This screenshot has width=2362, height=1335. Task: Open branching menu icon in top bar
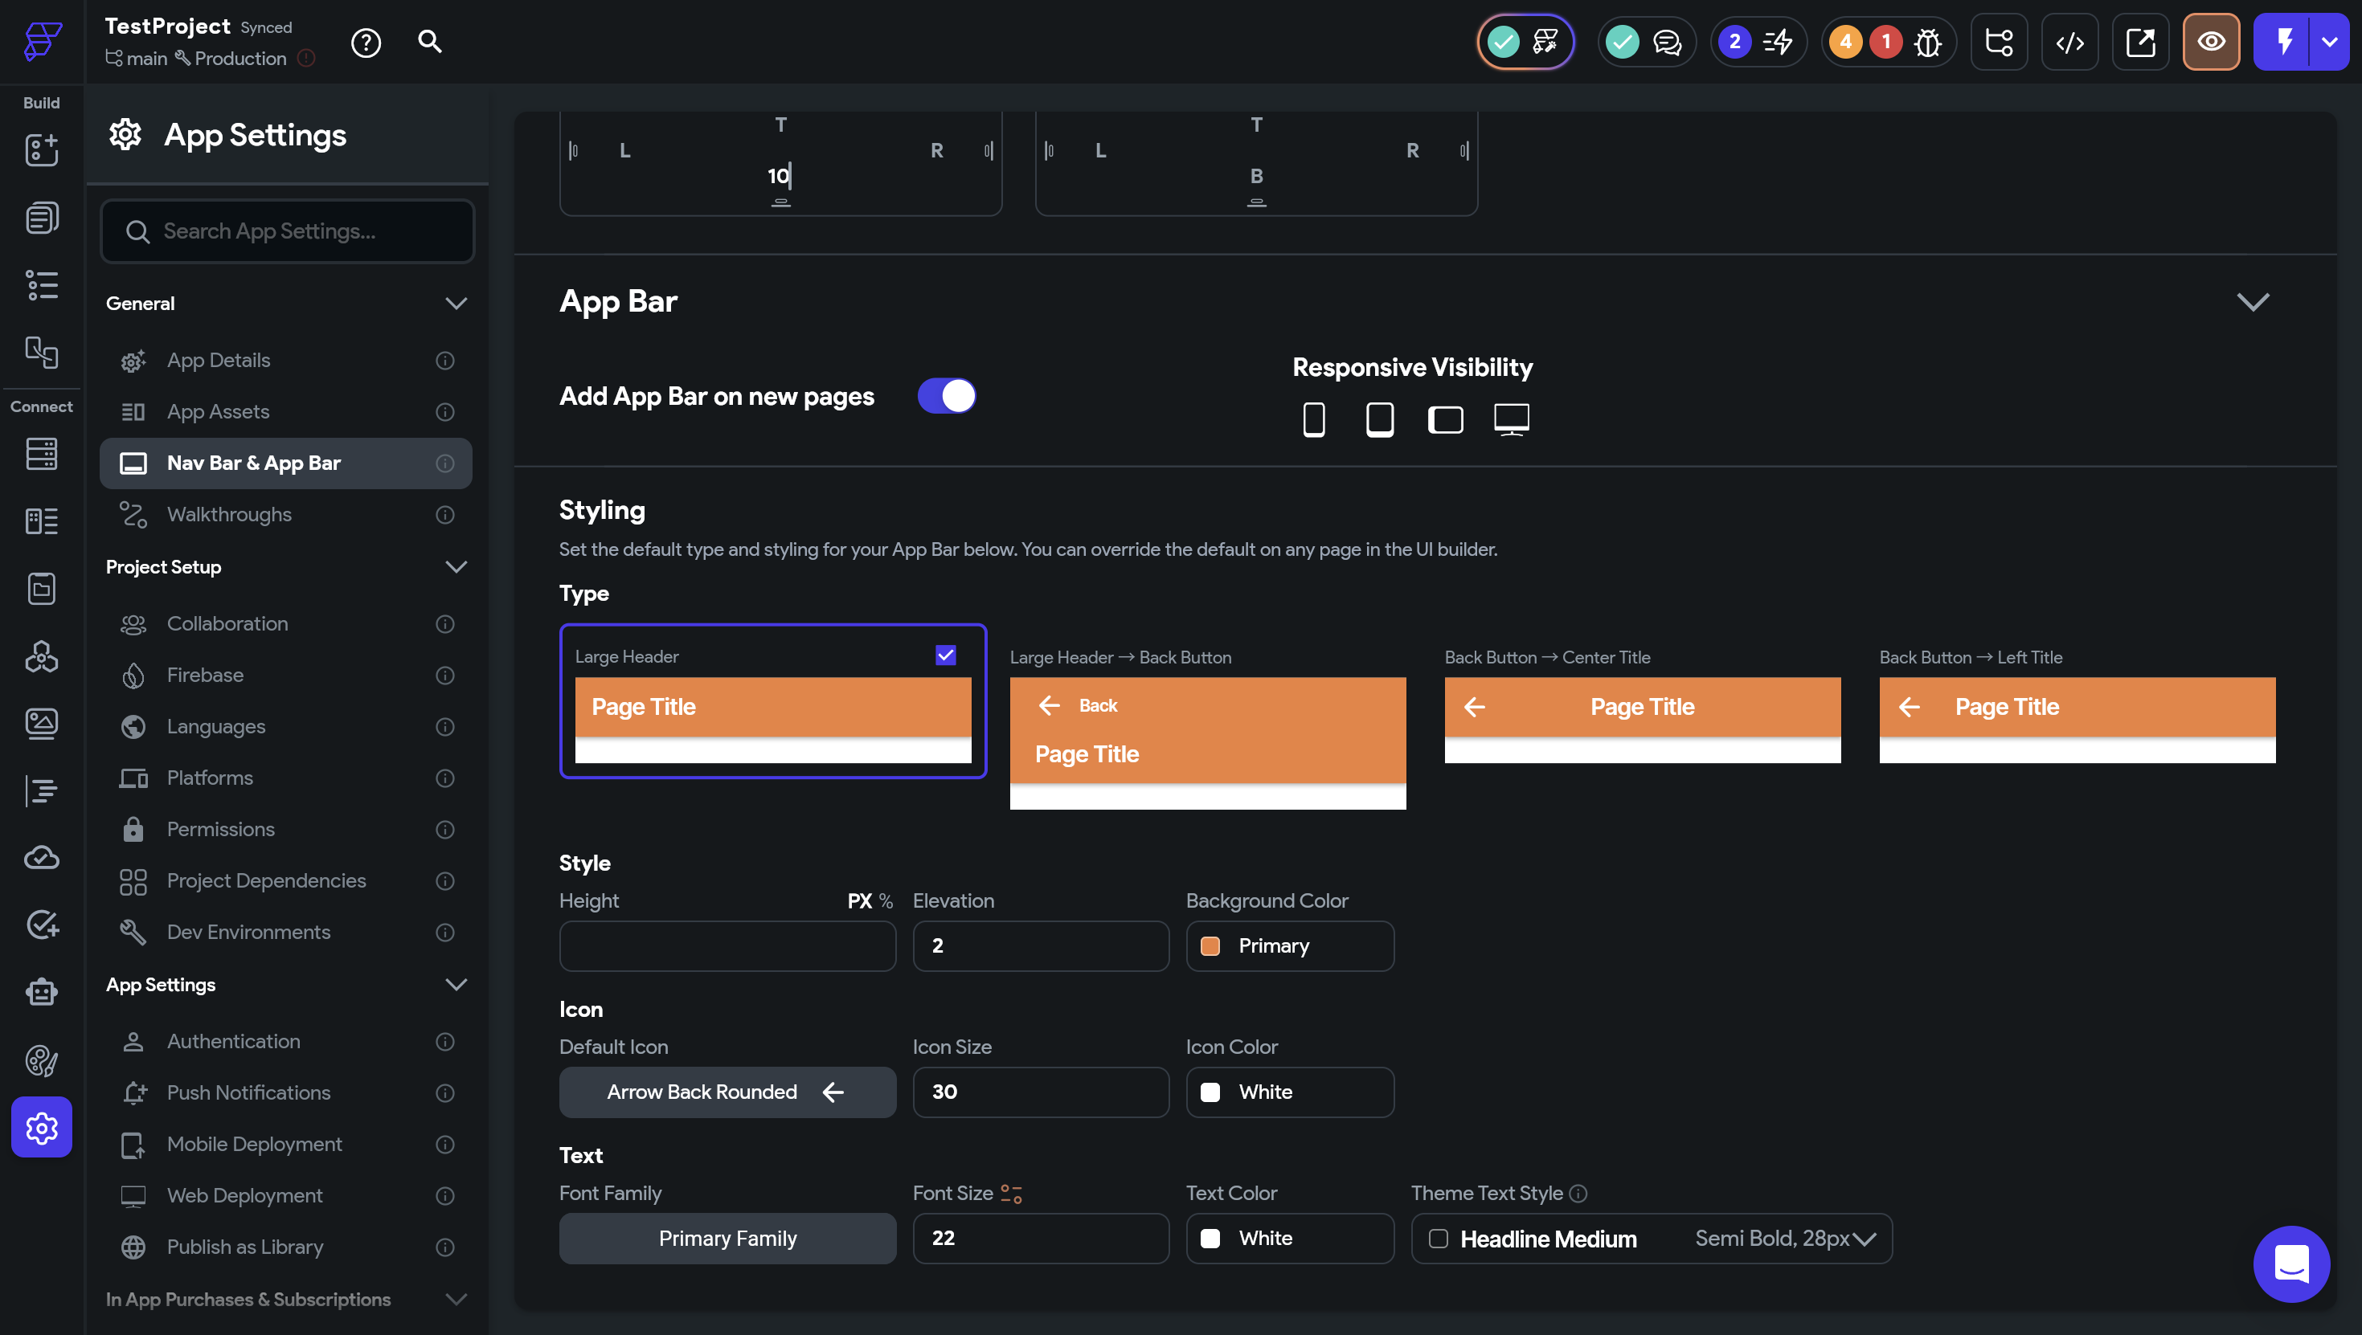point(1998,43)
